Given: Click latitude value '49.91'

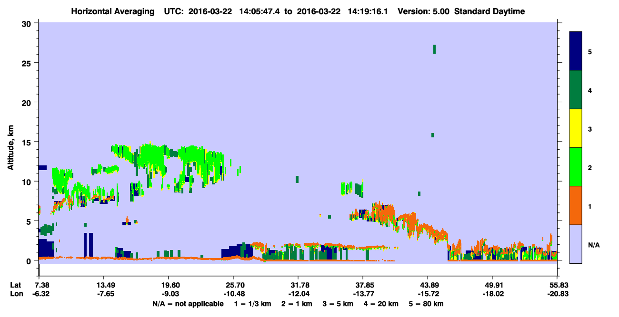Looking at the screenshot, I should (x=492, y=285).
